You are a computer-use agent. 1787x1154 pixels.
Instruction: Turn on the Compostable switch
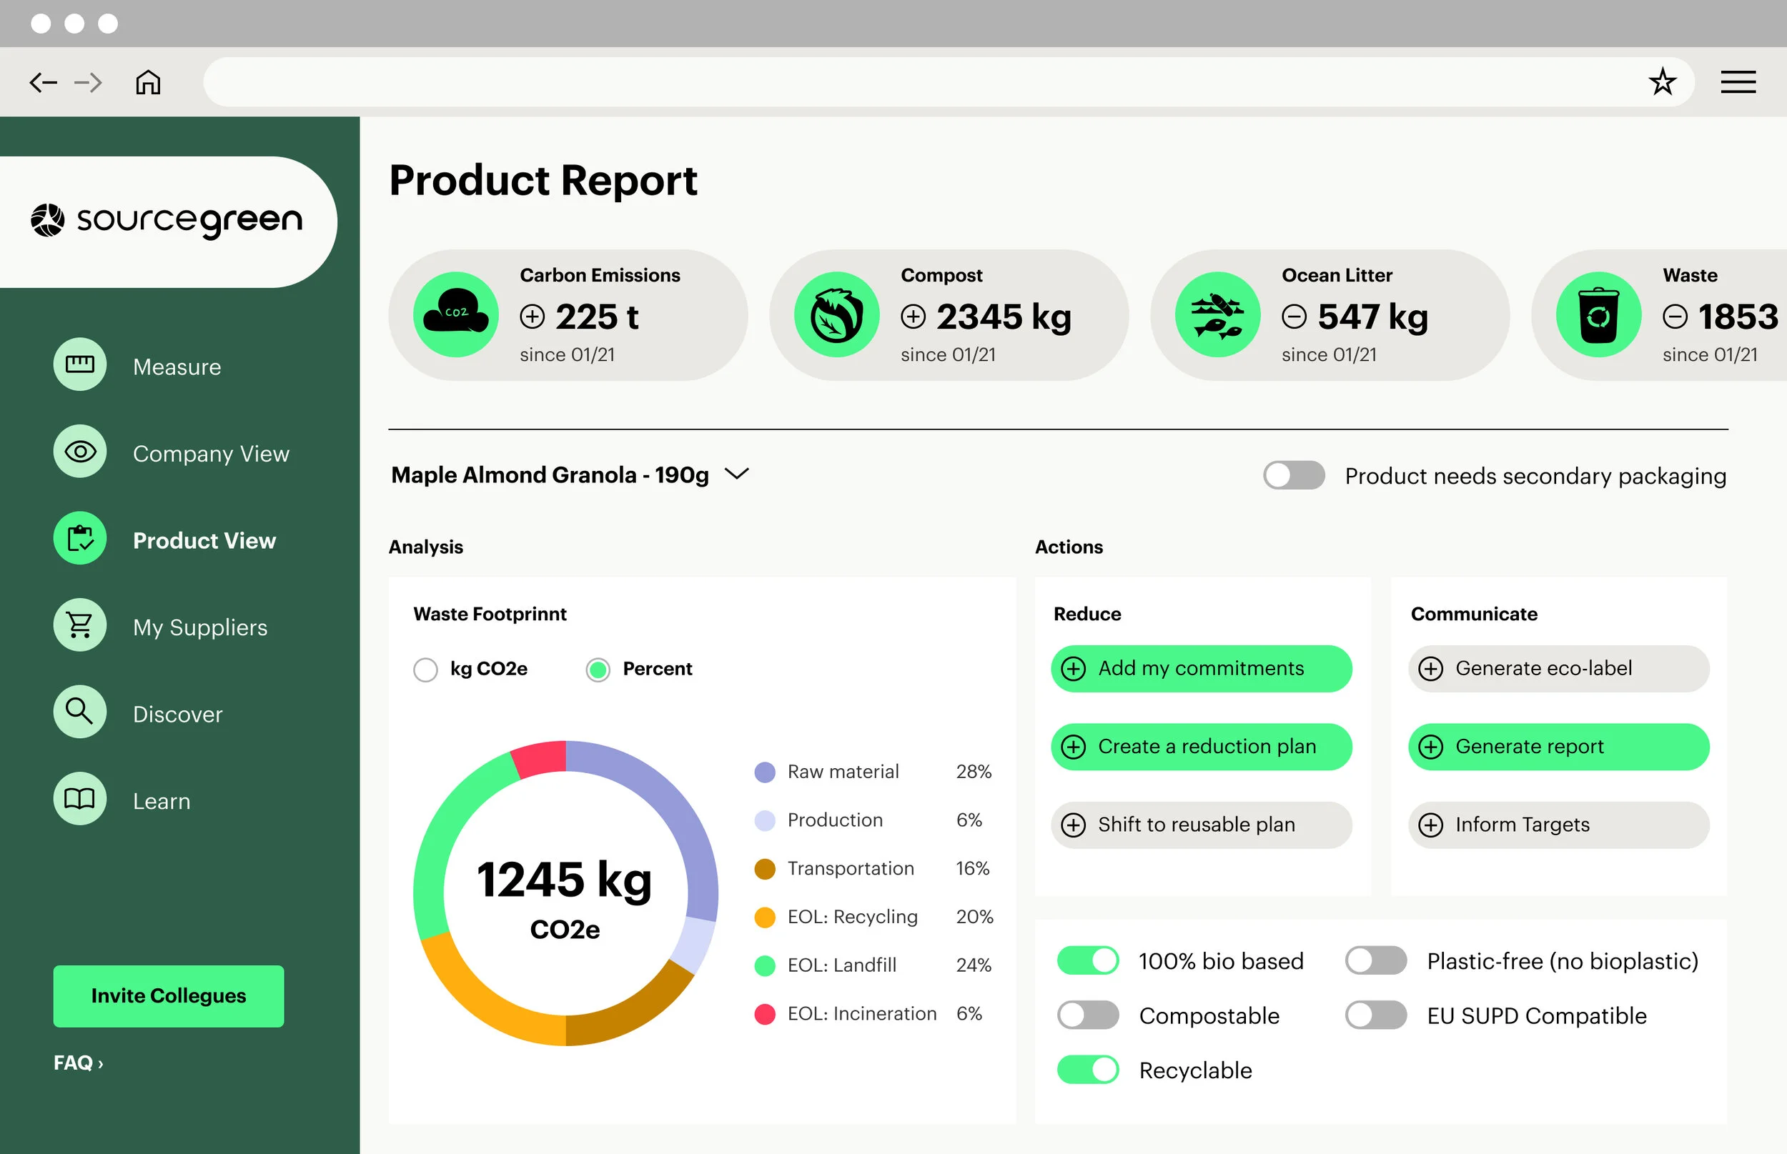pyautogui.click(x=1088, y=1015)
